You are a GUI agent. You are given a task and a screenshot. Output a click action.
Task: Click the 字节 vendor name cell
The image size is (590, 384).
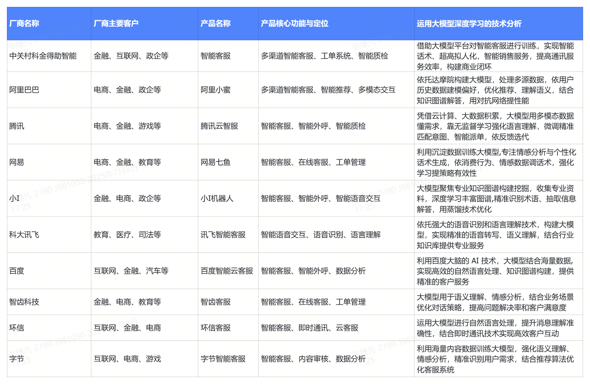click(x=17, y=359)
